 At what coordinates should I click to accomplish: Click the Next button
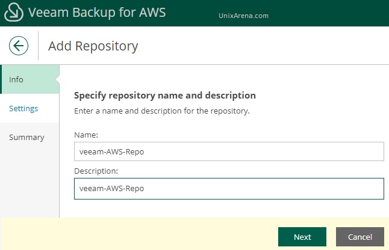[302, 237]
